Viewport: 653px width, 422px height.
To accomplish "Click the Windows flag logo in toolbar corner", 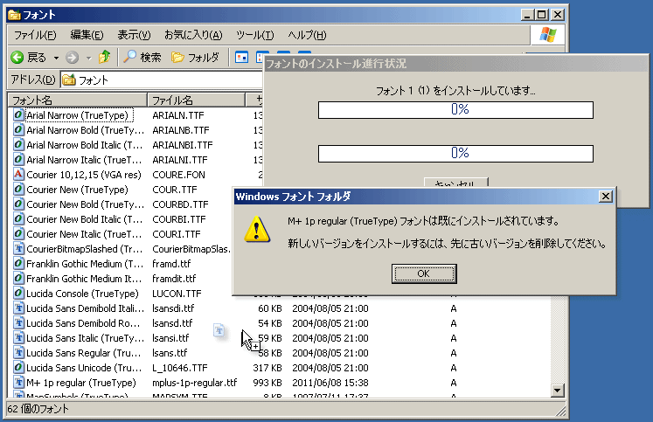I will click(547, 35).
